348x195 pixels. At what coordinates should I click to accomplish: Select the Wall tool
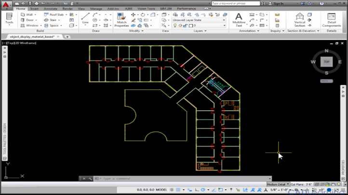pyautogui.click(x=29, y=14)
